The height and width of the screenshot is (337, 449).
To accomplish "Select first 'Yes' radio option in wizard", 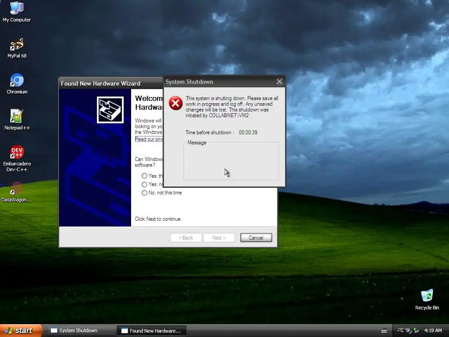I will point(144,176).
